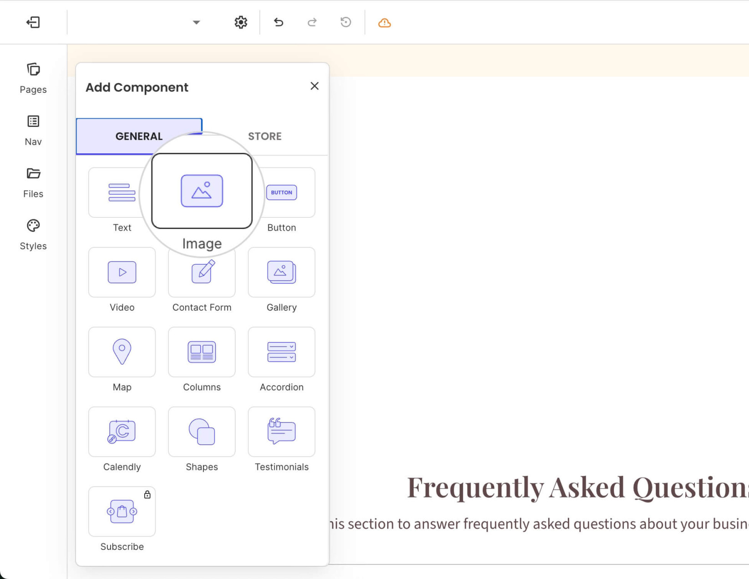Open the page selector dropdown arrow
This screenshot has width=749, height=579.
tap(196, 22)
